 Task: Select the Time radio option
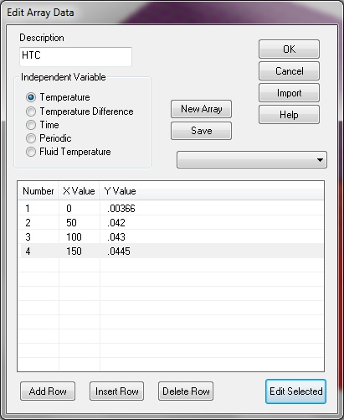point(31,125)
